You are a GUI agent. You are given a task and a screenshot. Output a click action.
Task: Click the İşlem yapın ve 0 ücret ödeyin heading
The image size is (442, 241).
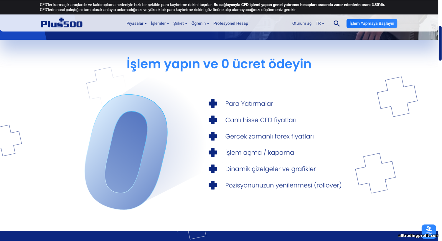pos(219,64)
